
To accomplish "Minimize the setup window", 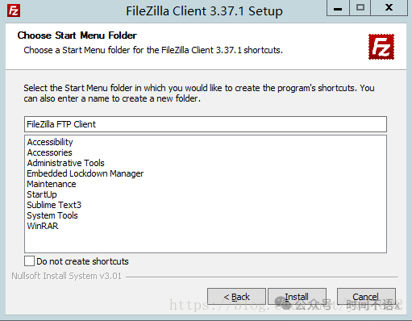I will pos(338,8).
